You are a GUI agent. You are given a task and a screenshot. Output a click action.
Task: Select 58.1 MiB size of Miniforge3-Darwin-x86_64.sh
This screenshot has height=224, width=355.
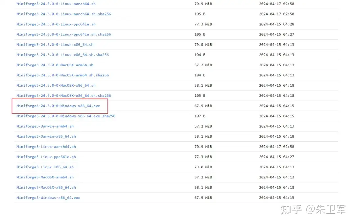pyautogui.click(x=203, y=136)
